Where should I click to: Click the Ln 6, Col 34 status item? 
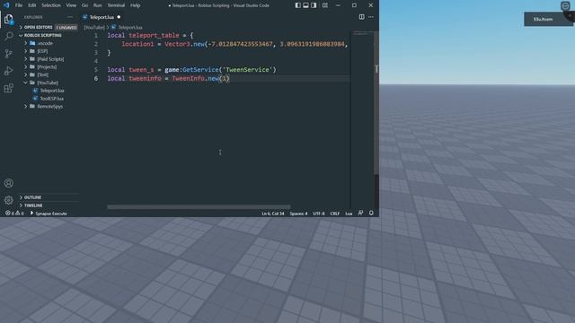point(273,214)
